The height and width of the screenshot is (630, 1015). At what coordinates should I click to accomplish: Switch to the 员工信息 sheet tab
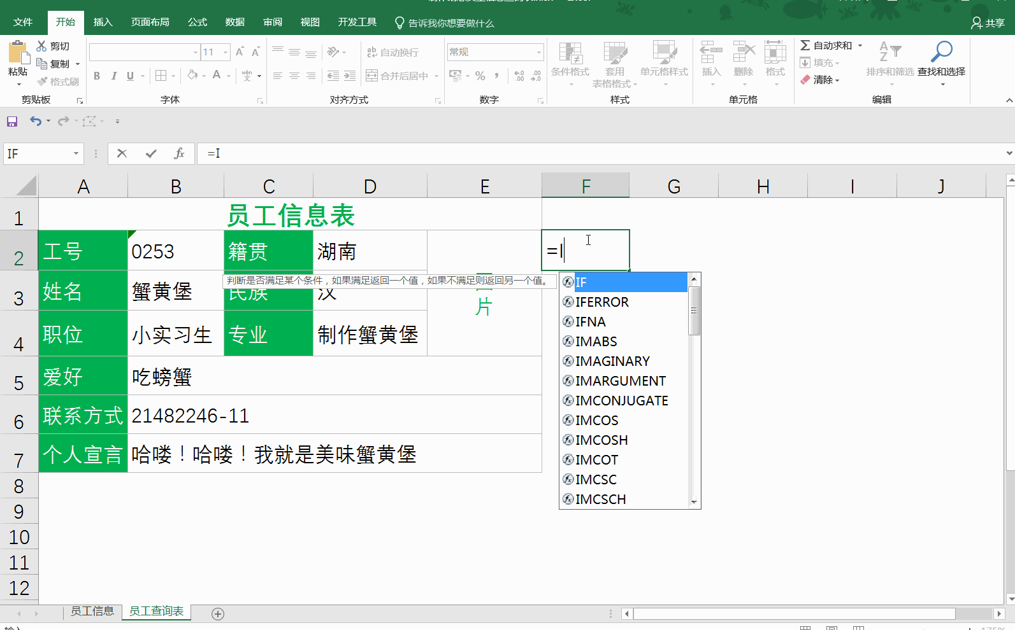tap(92, 612)
